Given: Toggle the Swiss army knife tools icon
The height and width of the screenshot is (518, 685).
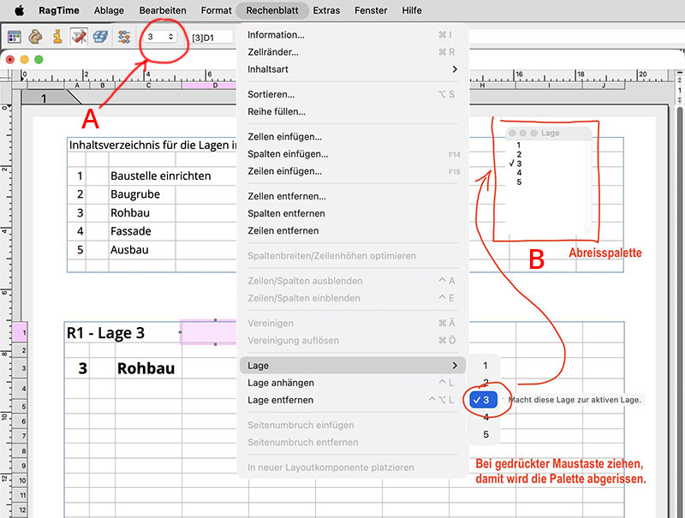Looking at the screenshot, I should (79, 37).
